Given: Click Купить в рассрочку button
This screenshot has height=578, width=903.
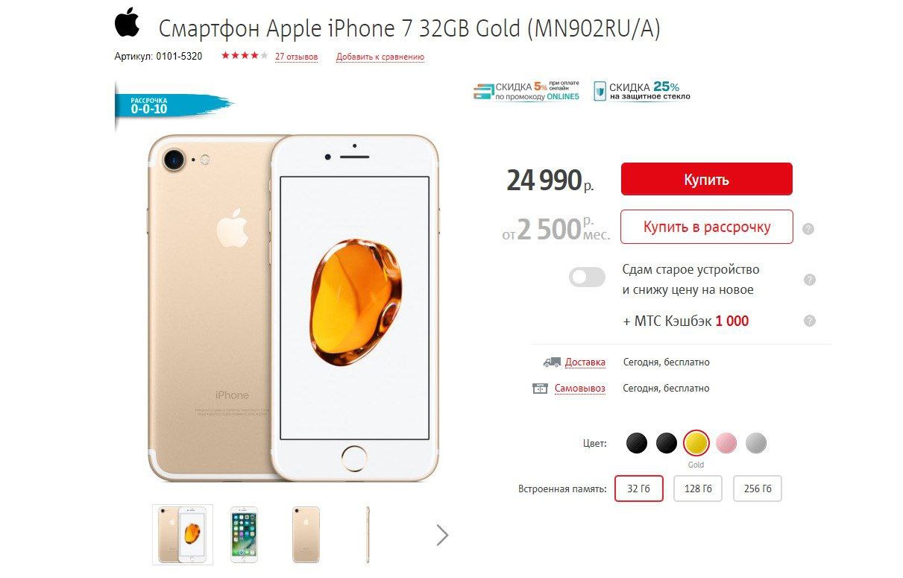Looking at the screenshot, I should click(707, 227).
